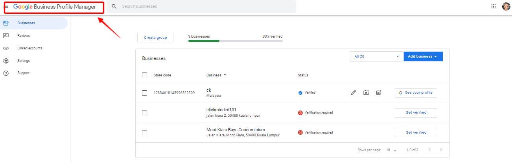The height and width of the screenshot is (163, 512).
Task: Expand the All (3) filter dropdown
Action: pos(376,56)
